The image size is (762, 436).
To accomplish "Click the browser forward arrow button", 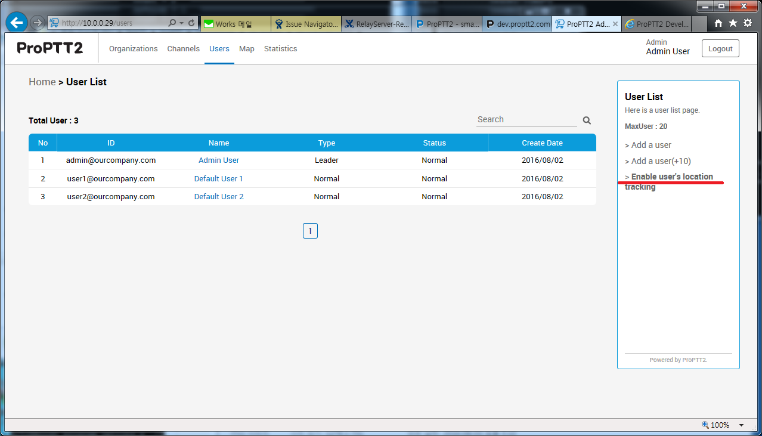I will pyautogui.click(x=38, y=23).
